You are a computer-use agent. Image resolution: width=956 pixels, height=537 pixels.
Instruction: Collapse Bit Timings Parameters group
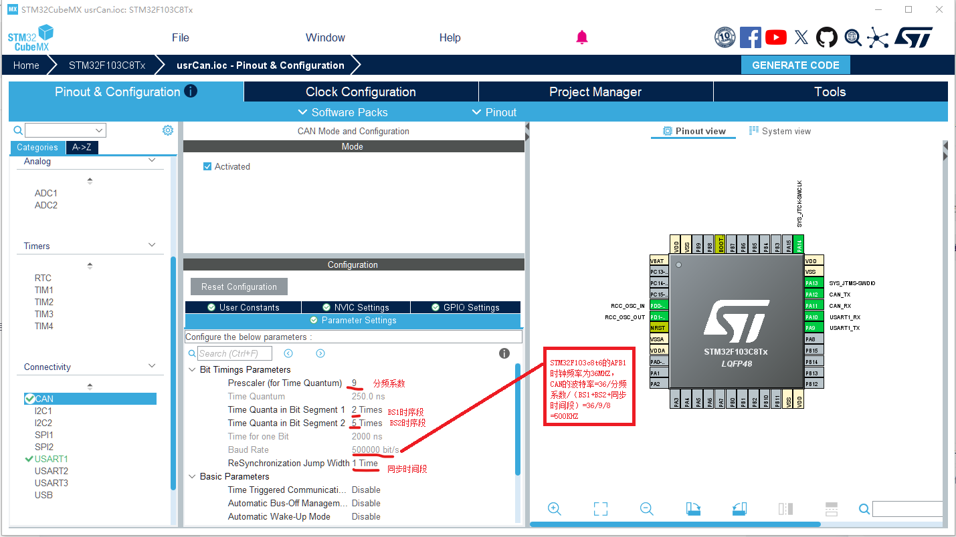[192, 369]
